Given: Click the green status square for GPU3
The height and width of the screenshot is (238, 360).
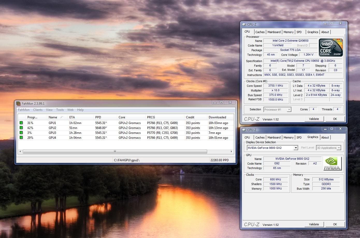Looking at the screenshot, I should pos(21,133).
